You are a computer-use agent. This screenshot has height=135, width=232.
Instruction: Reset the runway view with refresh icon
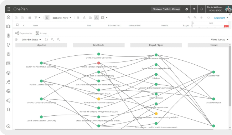coord(46,40)
